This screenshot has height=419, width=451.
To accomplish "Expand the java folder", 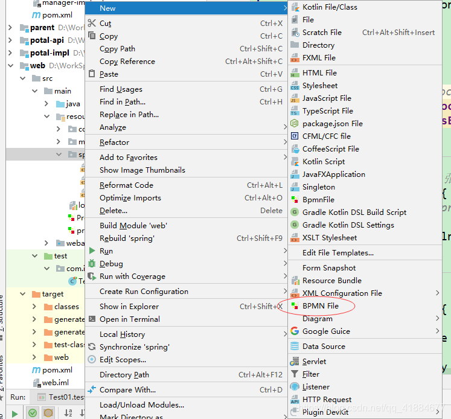I will pos(46,103).
